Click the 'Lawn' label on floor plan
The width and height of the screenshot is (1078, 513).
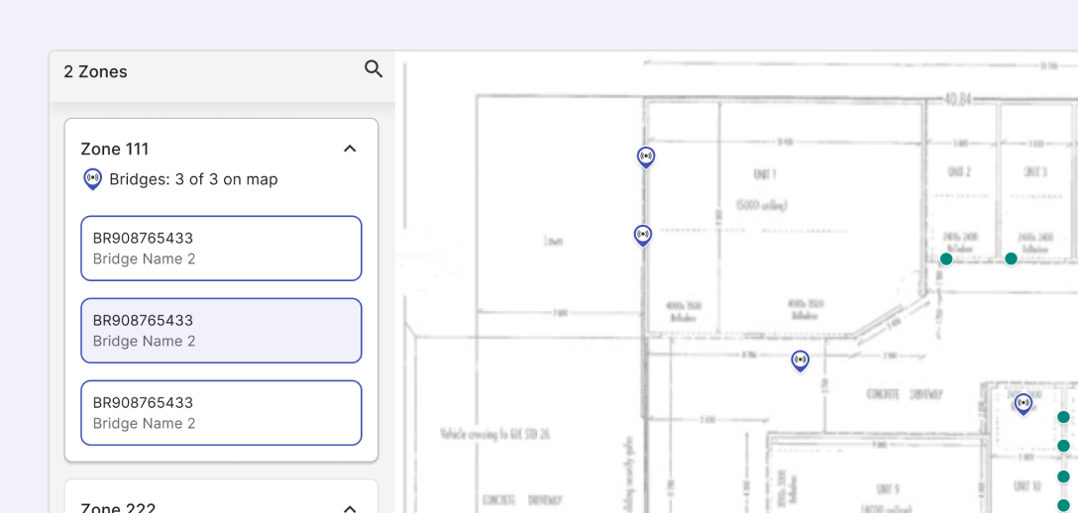point(553,242)
